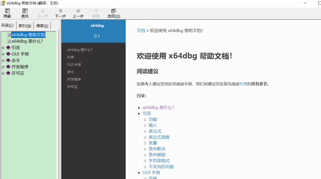Open the 选项(O) options toolbar button
This screenshot has height=179, width=321.
114,13
